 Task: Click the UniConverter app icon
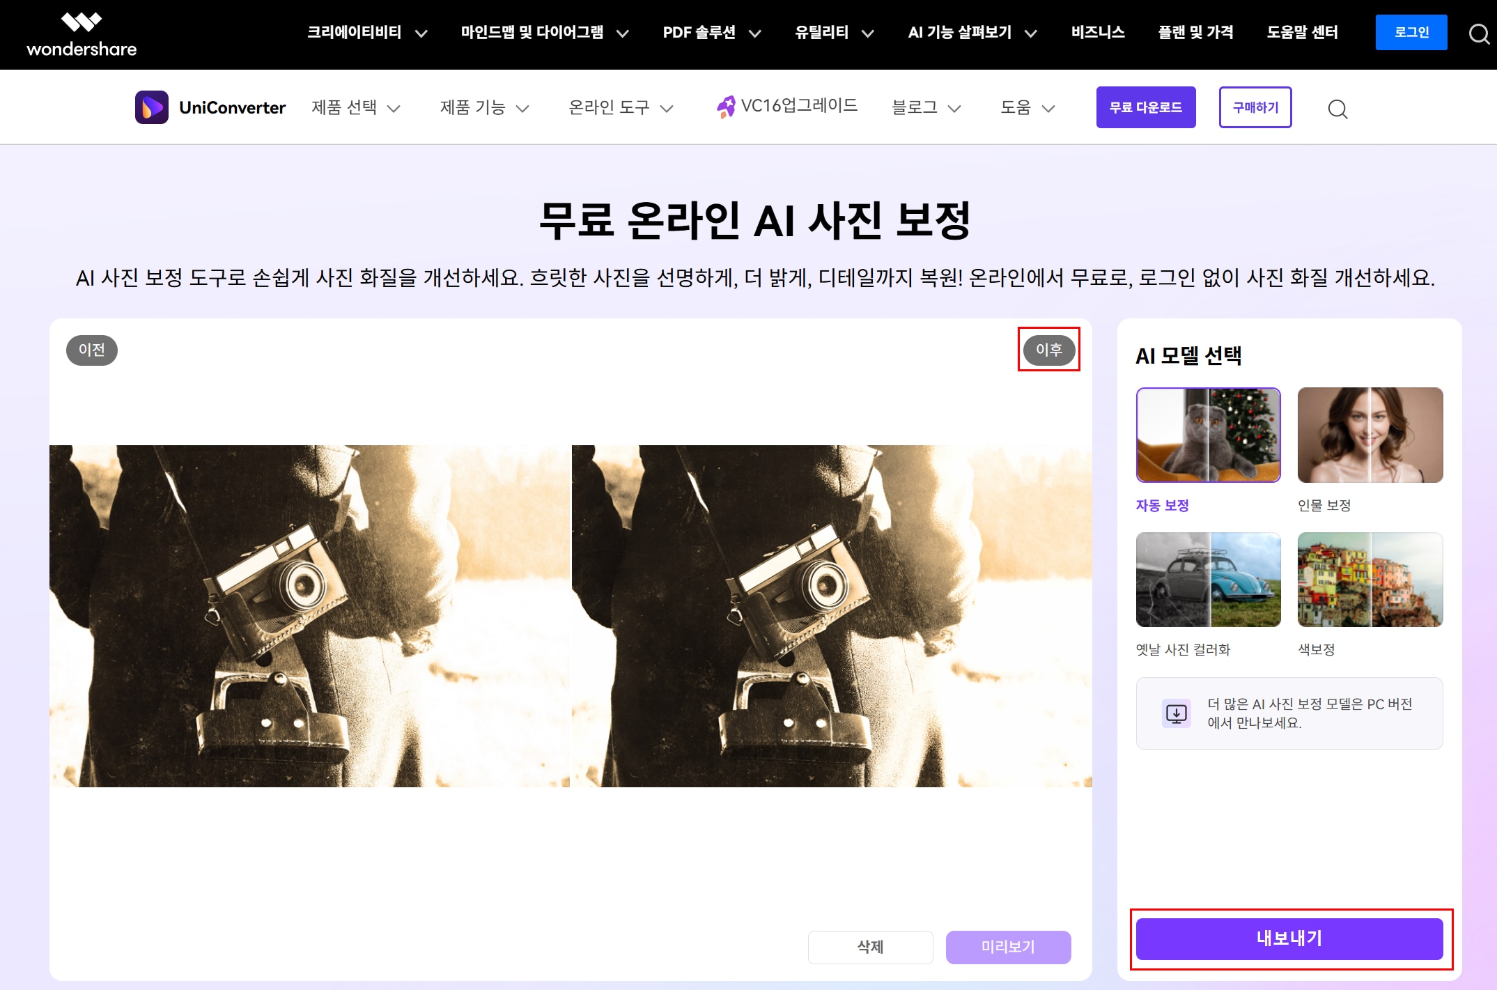[151, 107]
